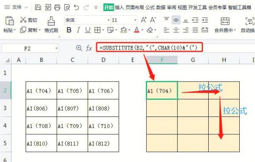Undo the last action
The image size is (255, 162).
(76, 7)
